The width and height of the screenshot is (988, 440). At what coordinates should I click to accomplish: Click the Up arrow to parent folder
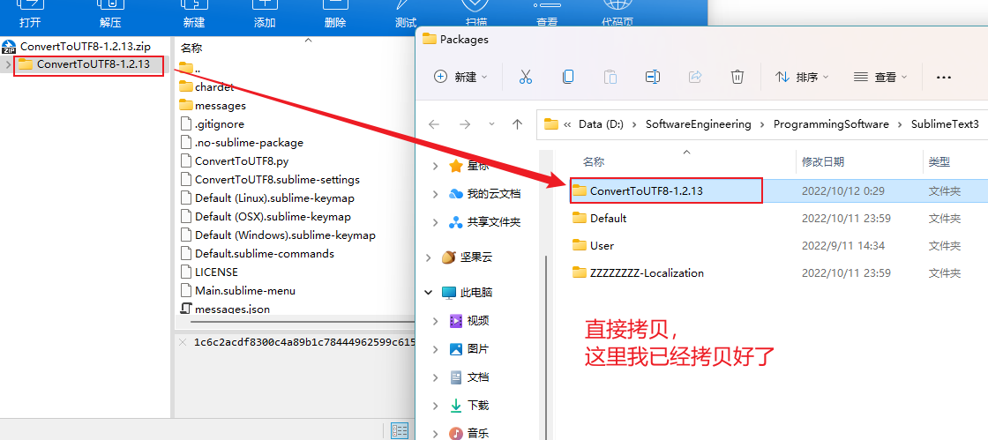tap(517, 124)
